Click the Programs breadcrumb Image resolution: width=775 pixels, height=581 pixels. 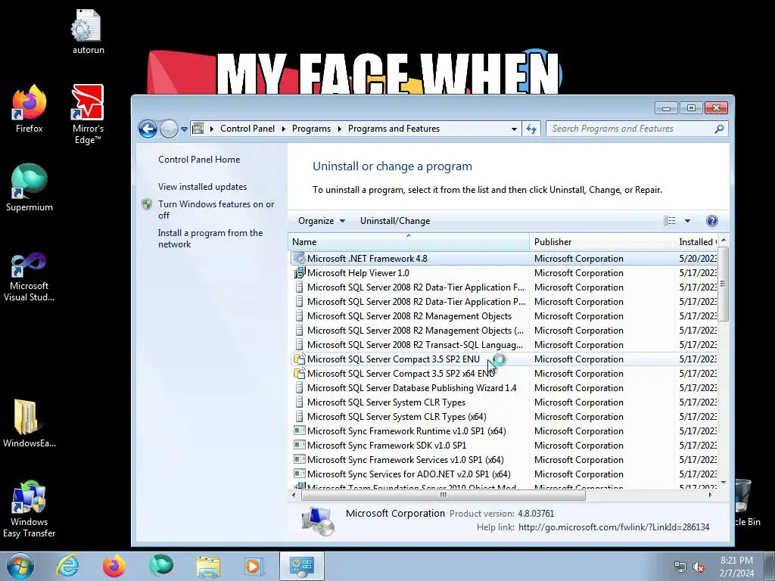[x=311, y=129]
